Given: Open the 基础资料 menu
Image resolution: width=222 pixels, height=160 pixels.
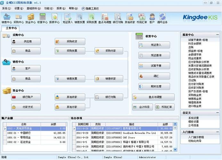Looking at the screenshot, I should point(34,9).
